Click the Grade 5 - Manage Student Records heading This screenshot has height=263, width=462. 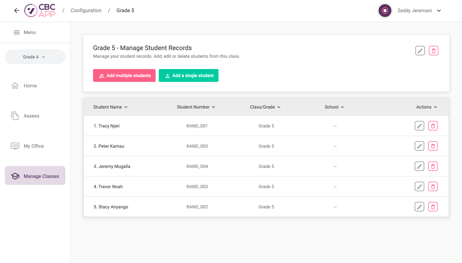142,48
